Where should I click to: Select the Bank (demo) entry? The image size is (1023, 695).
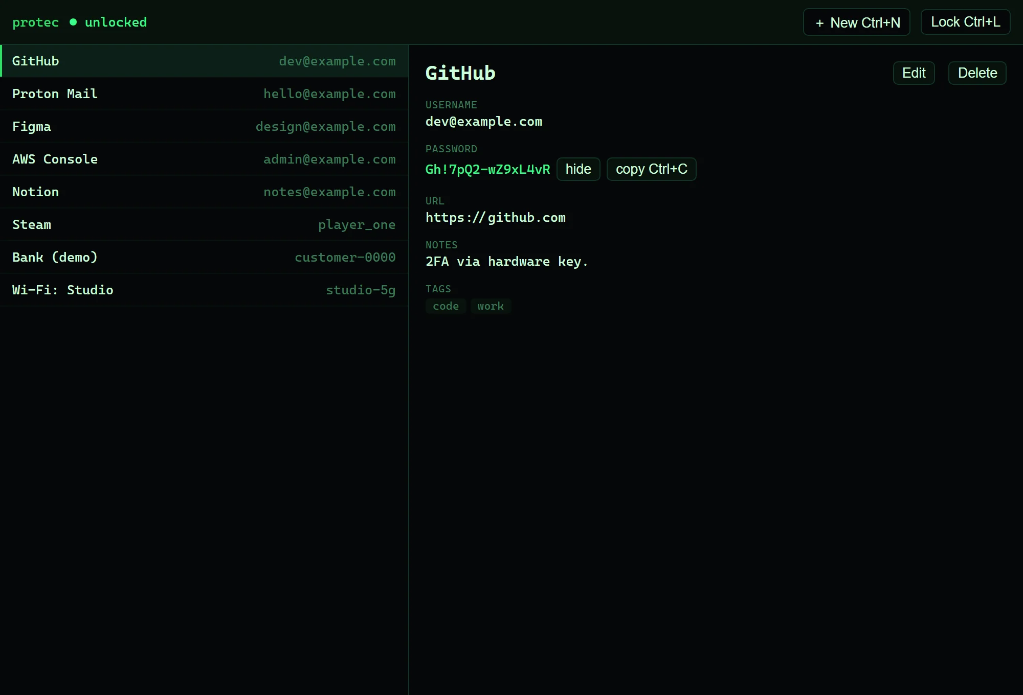pyautogui.click(x=205, y=258)
